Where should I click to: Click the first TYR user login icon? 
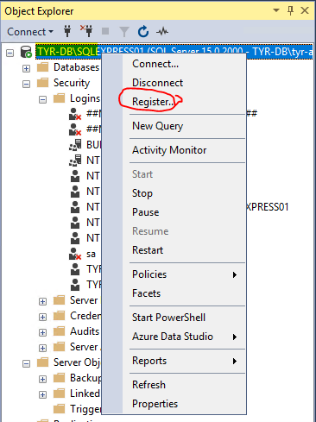[x=75, y=269]
